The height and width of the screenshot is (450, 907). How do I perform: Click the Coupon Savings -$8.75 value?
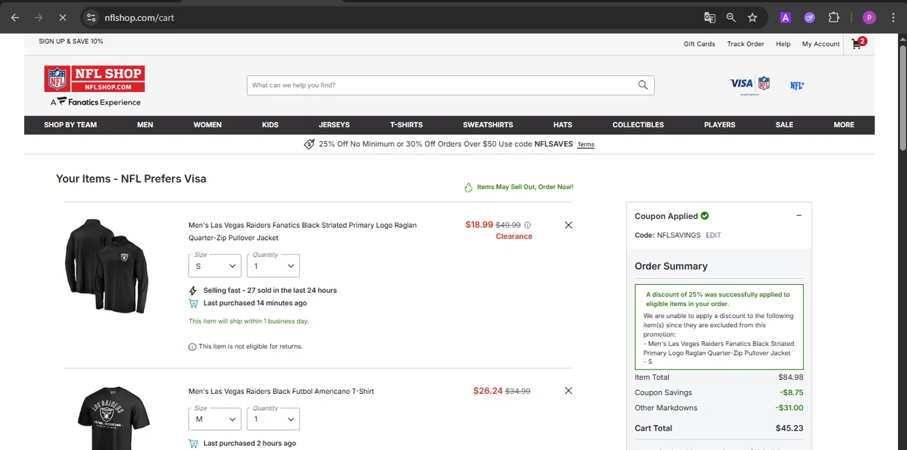pyautogui.click(x=792, y=393)
